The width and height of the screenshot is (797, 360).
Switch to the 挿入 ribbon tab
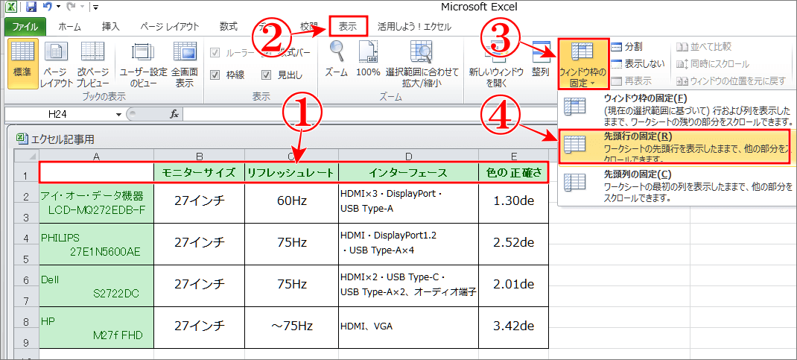click(110, 27)
